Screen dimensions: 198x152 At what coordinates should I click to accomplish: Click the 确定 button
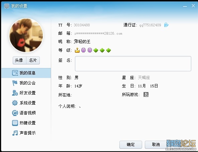coord(131,145)
